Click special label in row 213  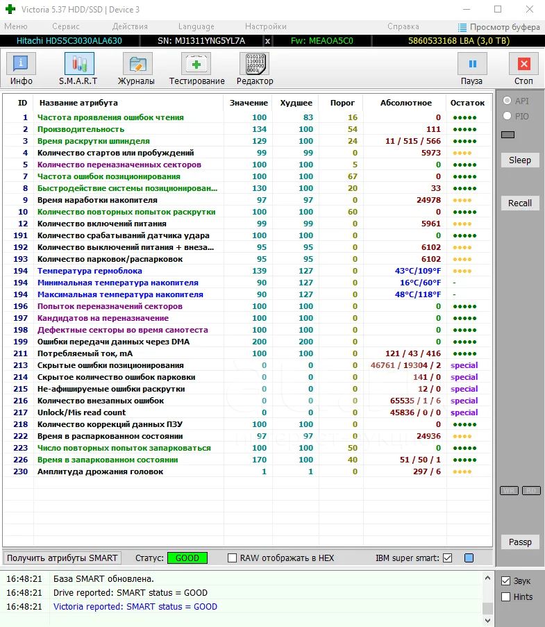pyautogui.click(x=464, y=365)
